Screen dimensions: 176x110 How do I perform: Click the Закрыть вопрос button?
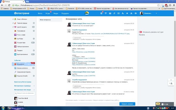click(x=127, y=104)
